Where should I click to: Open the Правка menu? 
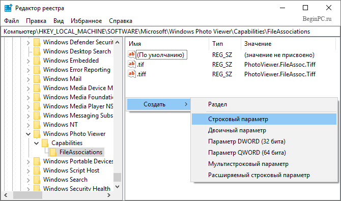point(36,21)
